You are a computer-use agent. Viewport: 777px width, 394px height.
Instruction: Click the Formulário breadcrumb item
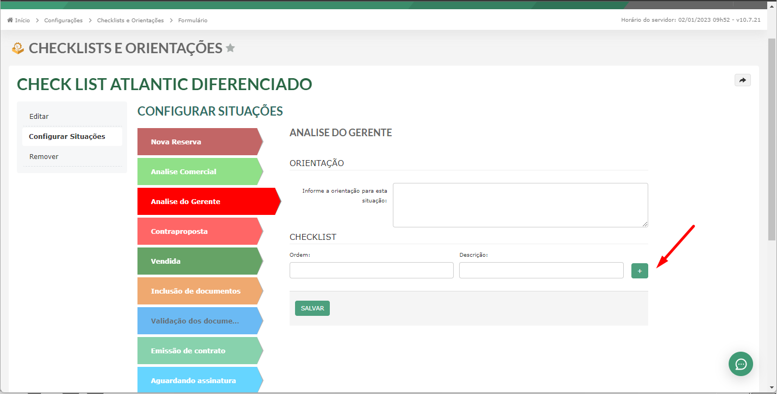(x=193, y=20)
